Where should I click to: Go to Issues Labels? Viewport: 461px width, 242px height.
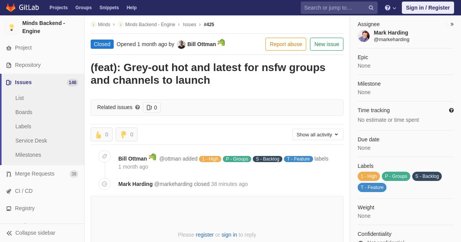23,126
